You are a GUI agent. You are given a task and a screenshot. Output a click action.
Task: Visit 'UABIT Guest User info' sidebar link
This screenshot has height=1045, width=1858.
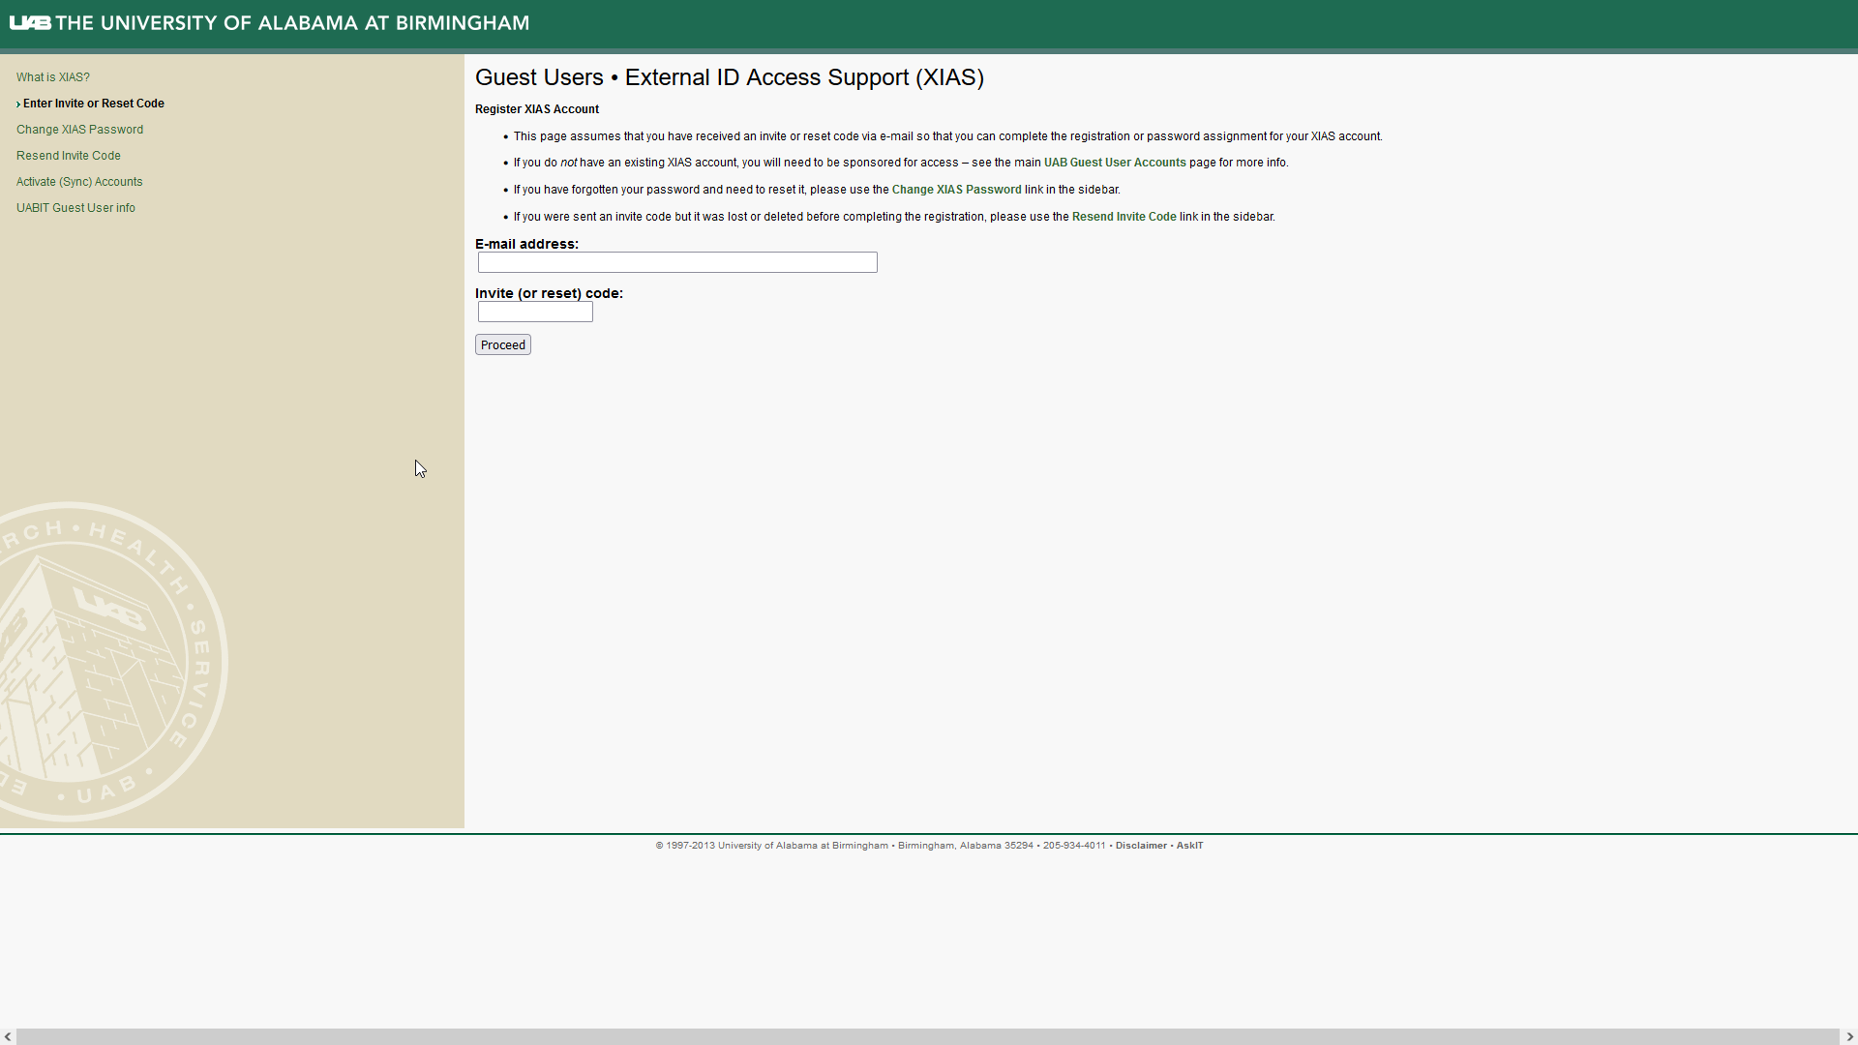point(75,208)
